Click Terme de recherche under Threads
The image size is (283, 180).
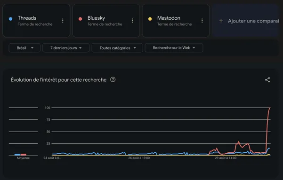tap(35, 24)
